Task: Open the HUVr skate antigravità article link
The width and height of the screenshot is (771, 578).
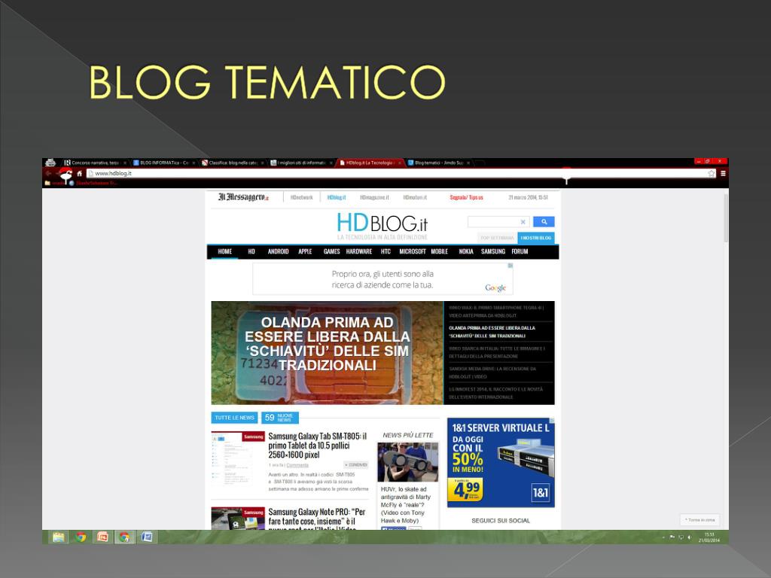Action: click(406, 505)
